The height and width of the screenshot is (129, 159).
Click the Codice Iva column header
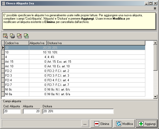[x=17, y=43]
